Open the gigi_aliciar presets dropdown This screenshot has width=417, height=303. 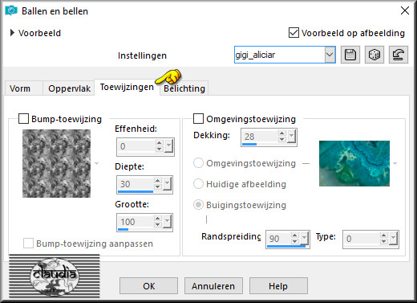330,55
